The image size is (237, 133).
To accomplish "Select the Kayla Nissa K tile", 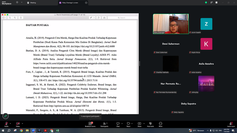I will [x=206, y=44].
